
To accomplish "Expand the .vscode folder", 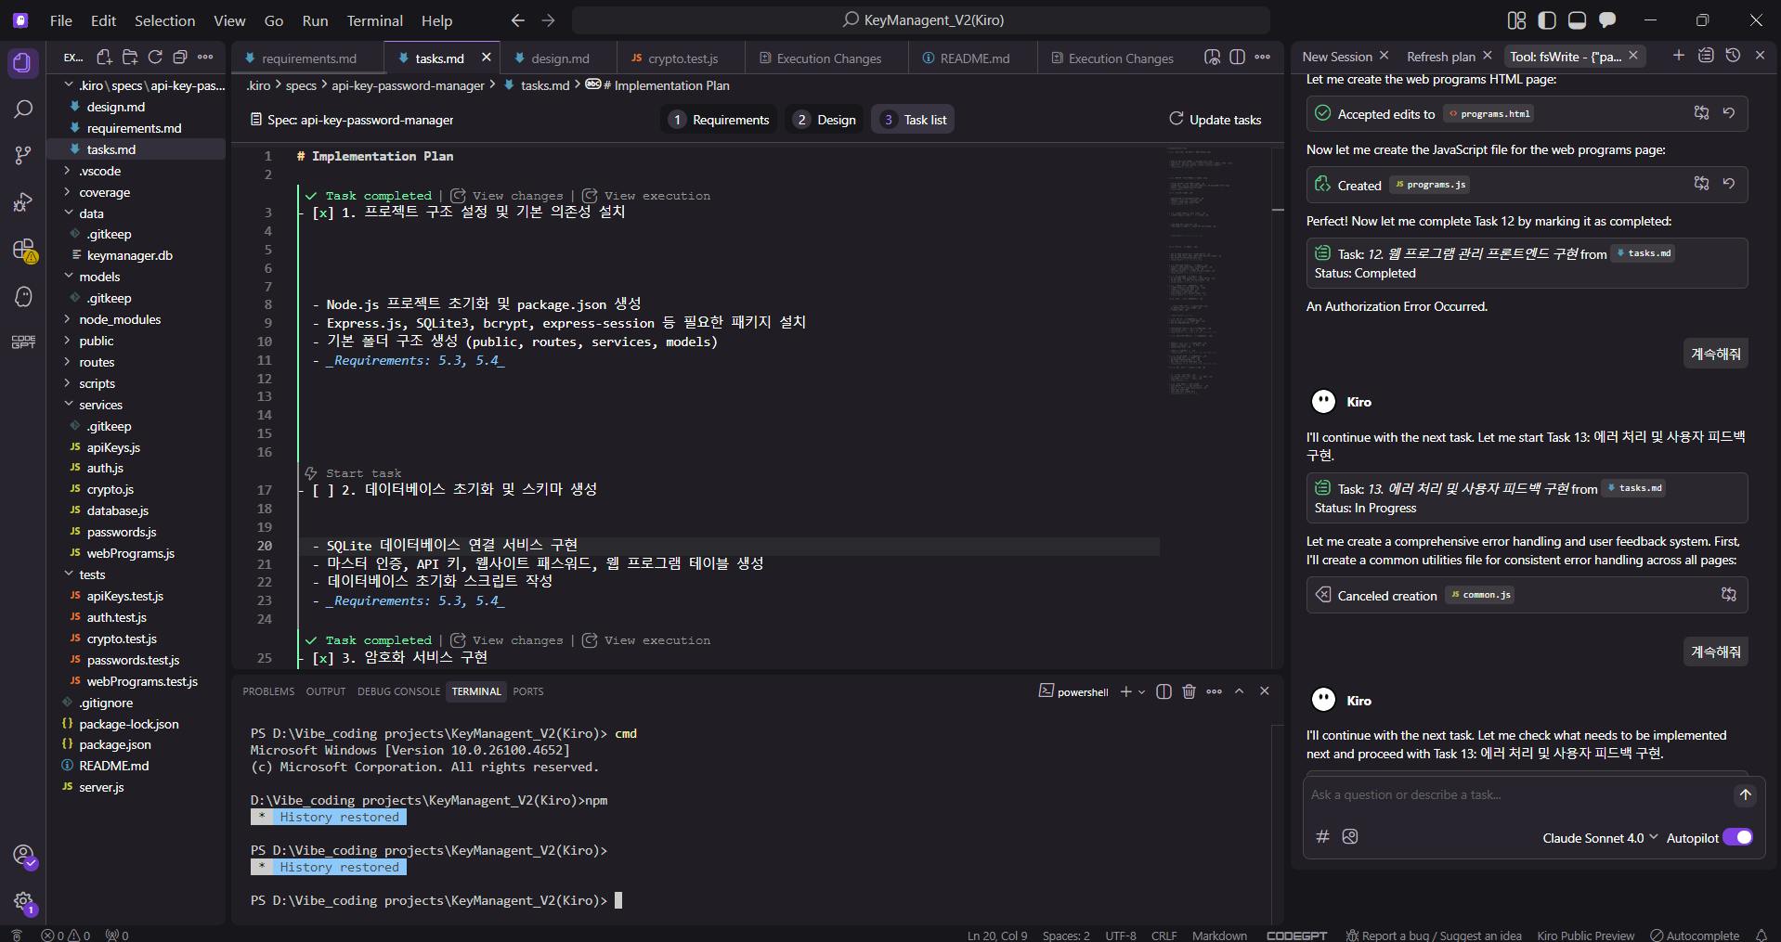I will tap(99, 171).
